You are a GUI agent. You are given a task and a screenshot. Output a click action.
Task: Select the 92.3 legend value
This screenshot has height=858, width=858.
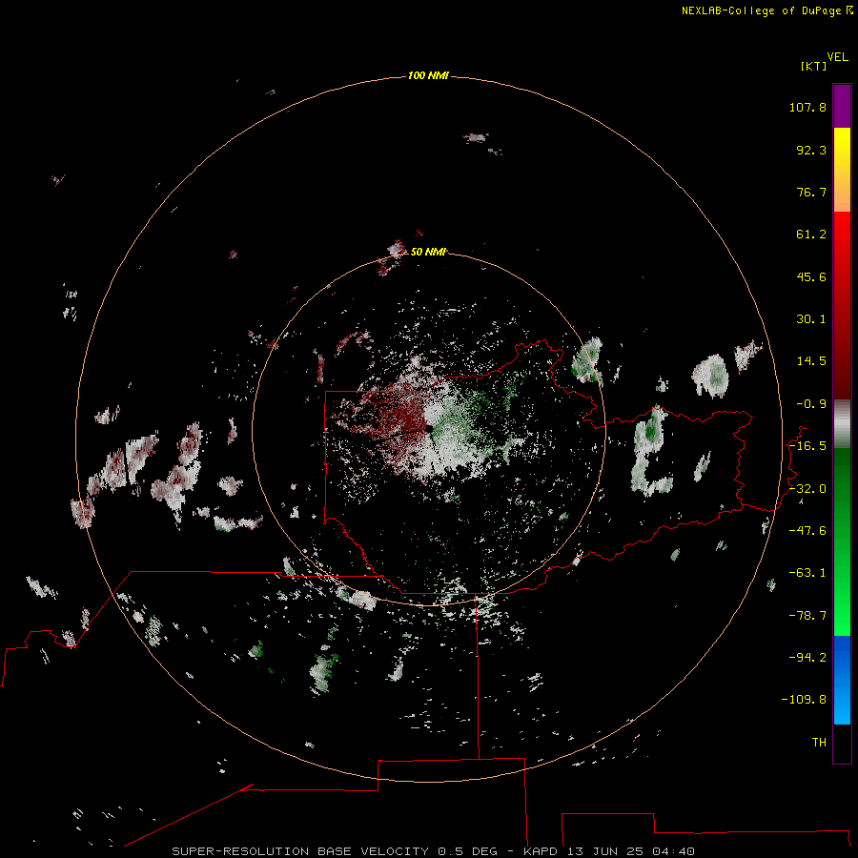point(811,150)
